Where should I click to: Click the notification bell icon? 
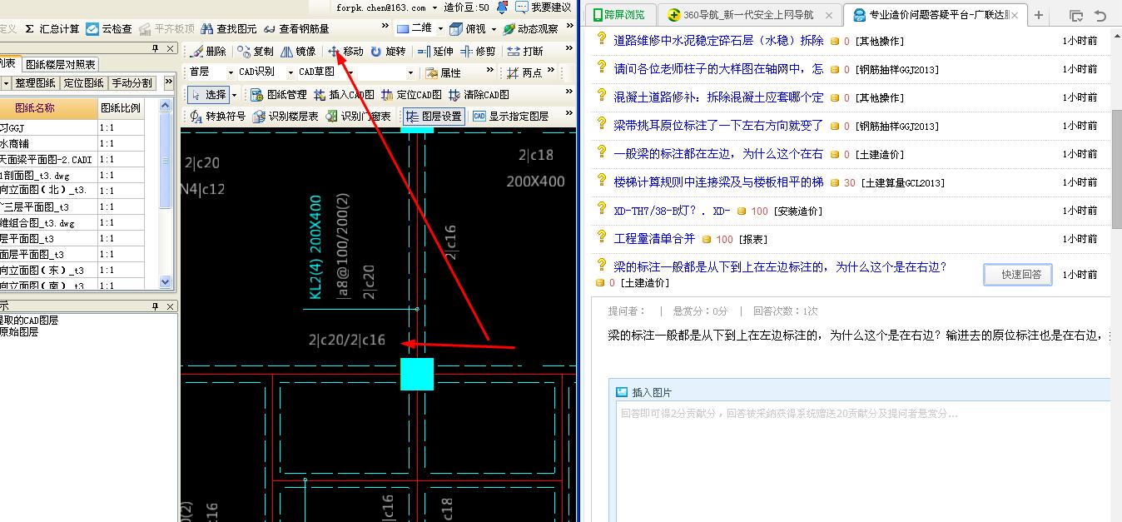pyautogui.click(x=502, y=7)
